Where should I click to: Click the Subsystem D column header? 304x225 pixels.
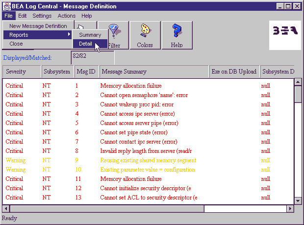coord(277,72)
